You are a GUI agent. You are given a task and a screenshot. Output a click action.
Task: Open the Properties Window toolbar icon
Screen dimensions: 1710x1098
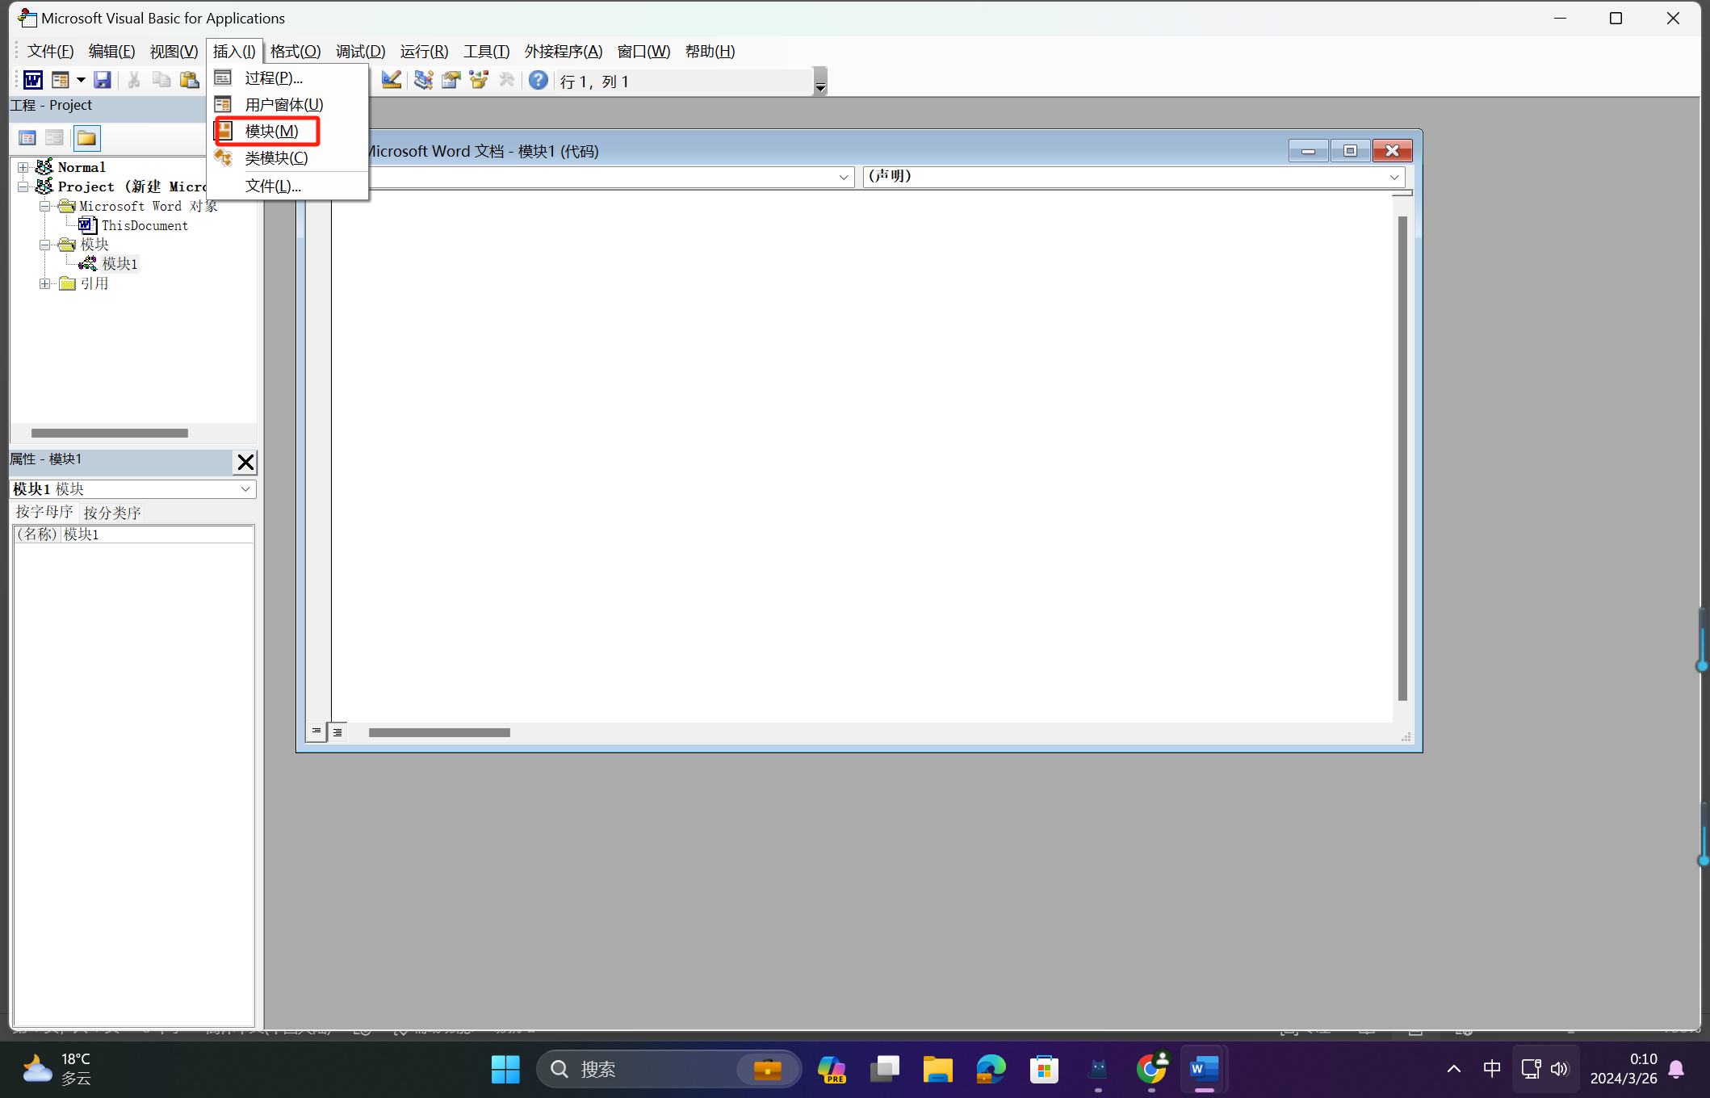[451, 80]
